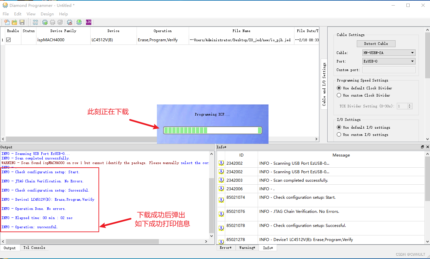Click 'Operation: successful.' line in Output
The height and width of the screenshot is (259, 430).
(x=30, y=227)
